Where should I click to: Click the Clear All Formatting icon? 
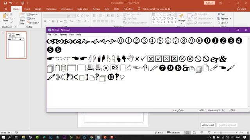pos(87,16)
